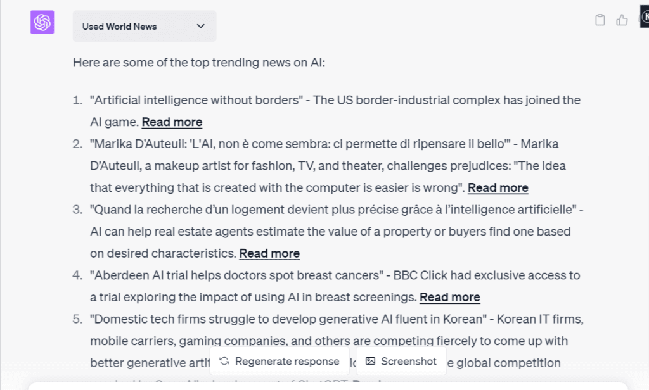Click the Quand la recherche d'un logement headline
The width and height of the screenshot is (649, 390).
333,210
